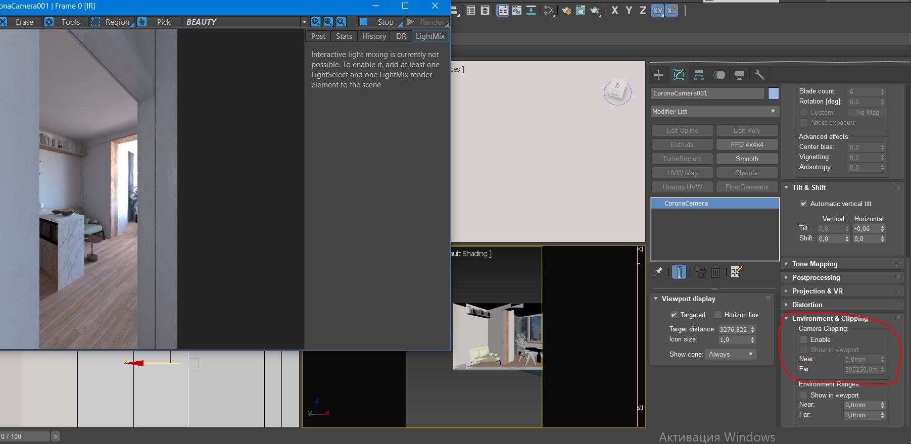Image resolution: width=911 pixels, height=444 pixels.
Task: Open the Utilities wrench panel
Action: [x=759, y=75]
